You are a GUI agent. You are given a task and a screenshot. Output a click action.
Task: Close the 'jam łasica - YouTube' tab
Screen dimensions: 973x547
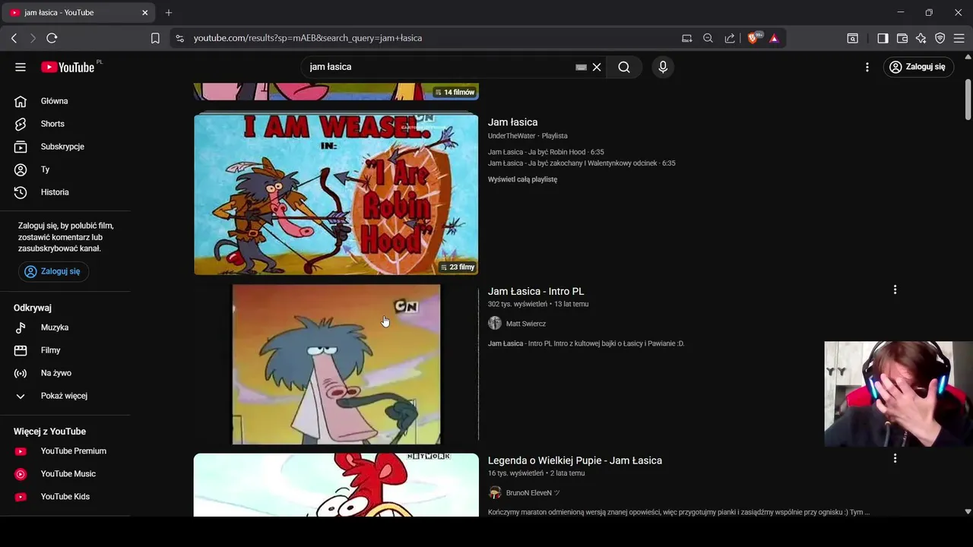point(144,13)
